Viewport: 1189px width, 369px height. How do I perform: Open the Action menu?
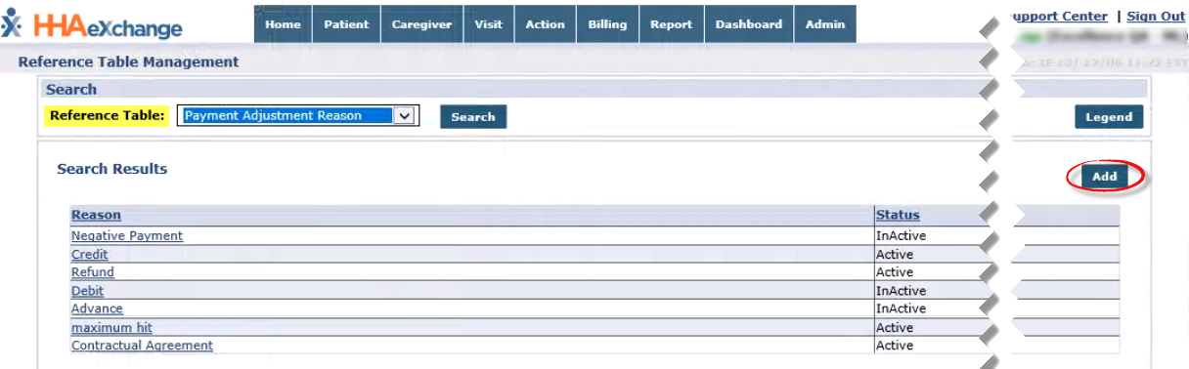(545, 24)
